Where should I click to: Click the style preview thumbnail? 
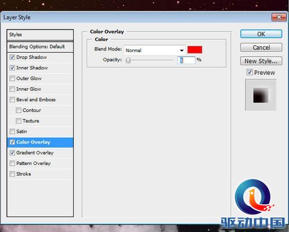point(261,95)
